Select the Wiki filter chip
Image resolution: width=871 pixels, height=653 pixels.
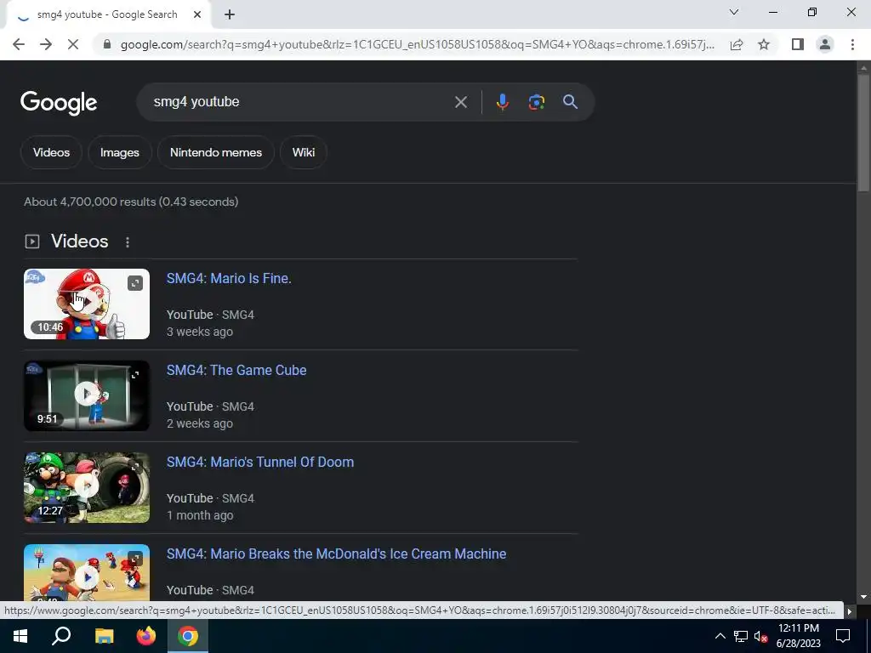tap(304, 153)
